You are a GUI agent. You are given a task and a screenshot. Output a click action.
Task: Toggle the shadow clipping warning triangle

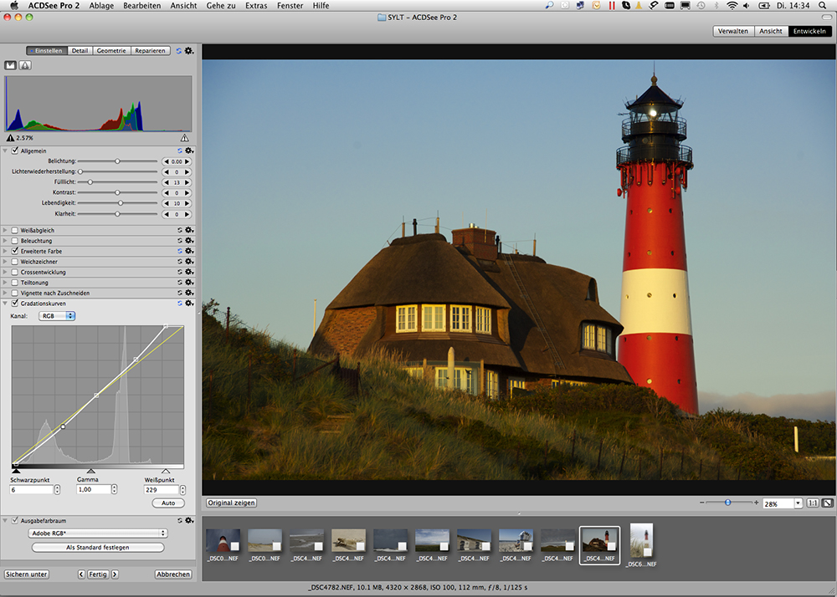[x=11, y=137]
